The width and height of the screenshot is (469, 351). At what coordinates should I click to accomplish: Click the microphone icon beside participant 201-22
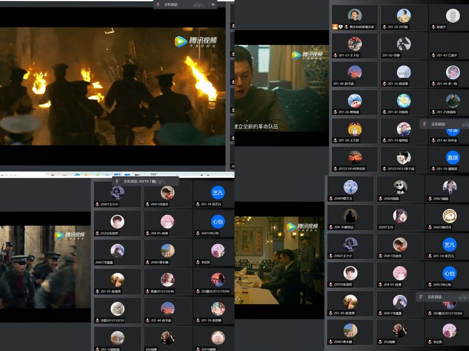(x=385, y=27)
